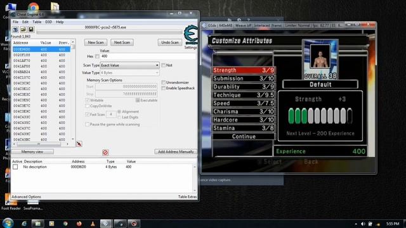406x228 pixels.
Task: Click wrestler portrait thumbnail in game
Action: coord(320,56)
